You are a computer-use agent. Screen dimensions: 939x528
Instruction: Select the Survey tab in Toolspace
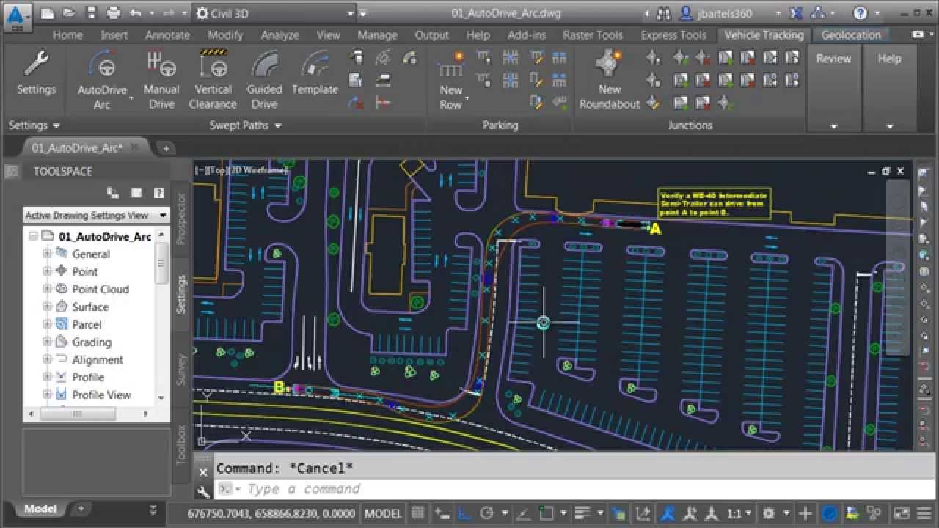pos(181,369)
